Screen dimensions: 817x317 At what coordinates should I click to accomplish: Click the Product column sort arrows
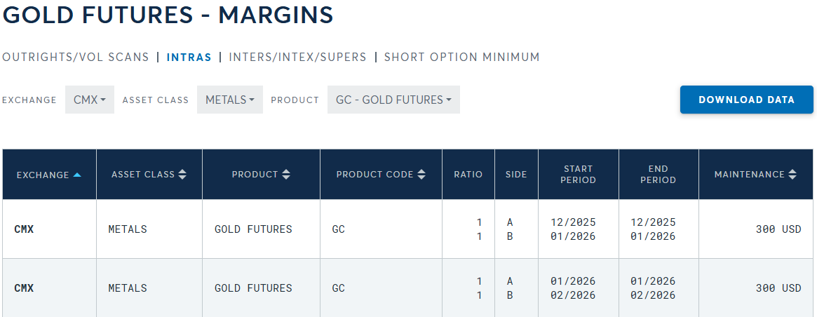tap(286, 175)
